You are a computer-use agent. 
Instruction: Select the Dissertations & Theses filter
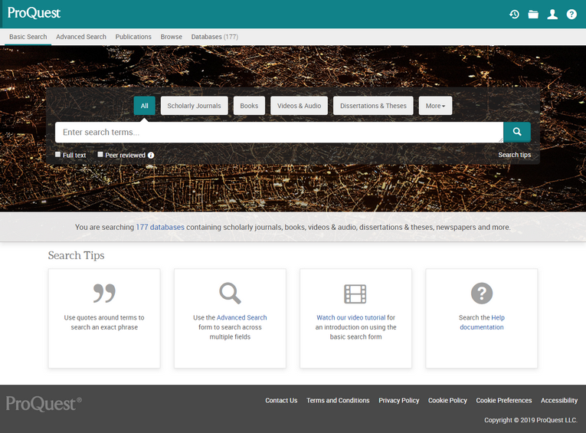pos(373,106)
